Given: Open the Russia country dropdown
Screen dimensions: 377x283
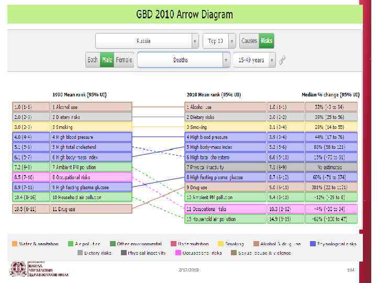Looking at the screenshot, I should pyautogui.click(x=147, y=41).
